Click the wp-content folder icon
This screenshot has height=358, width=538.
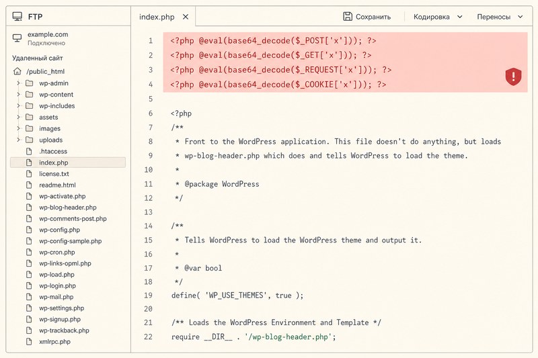coord(30,95)
